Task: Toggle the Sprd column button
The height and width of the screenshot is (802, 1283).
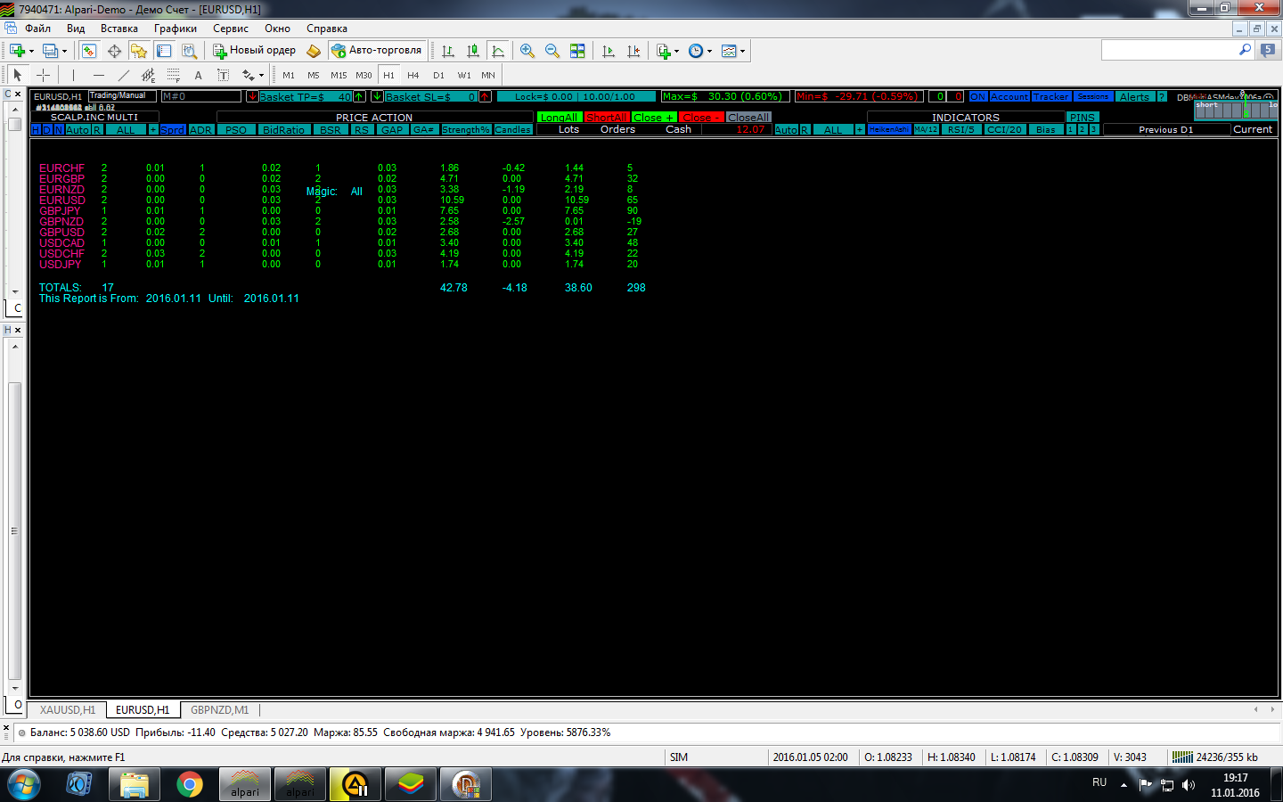Action: coord(172,130)
